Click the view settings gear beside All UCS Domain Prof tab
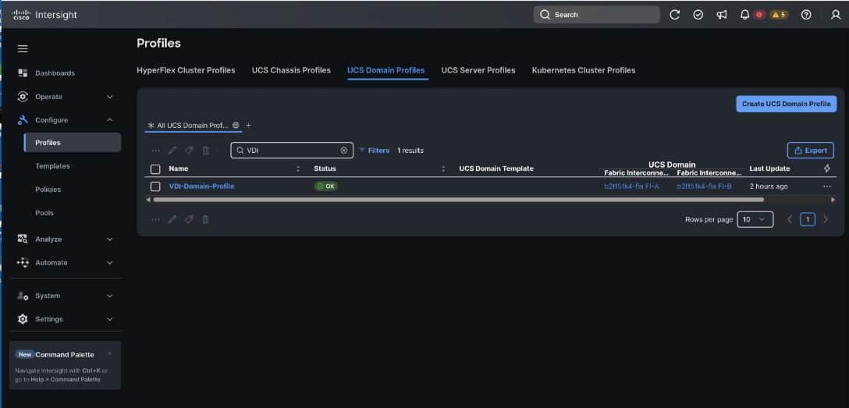The height and width of the screenshot is (408, 849). click(236, 125)
